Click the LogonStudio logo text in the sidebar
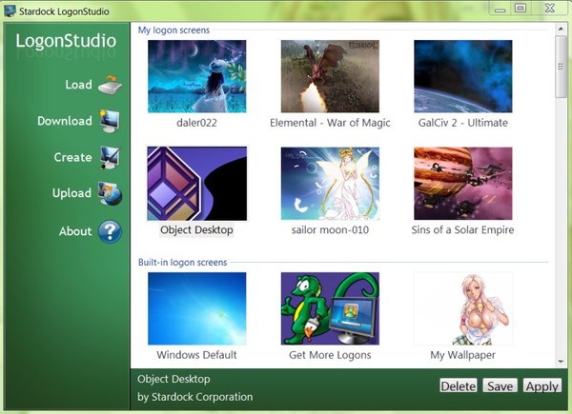Image resolution: width=572 pixels, height=414 pixels. coord(66,41)
